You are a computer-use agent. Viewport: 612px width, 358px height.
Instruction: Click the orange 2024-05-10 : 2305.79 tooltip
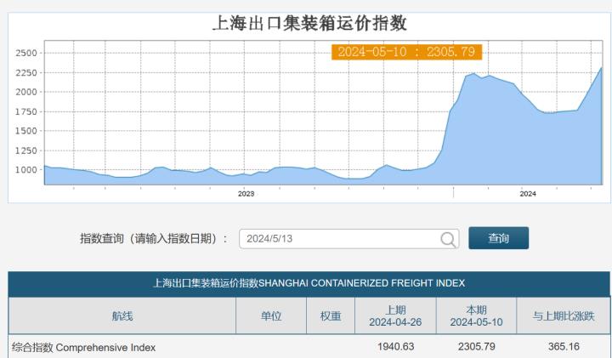406,52
